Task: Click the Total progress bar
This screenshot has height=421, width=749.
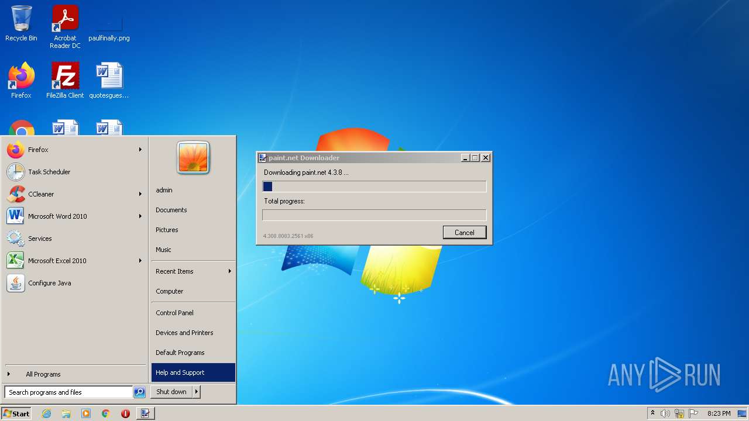Action: point(374,215)
